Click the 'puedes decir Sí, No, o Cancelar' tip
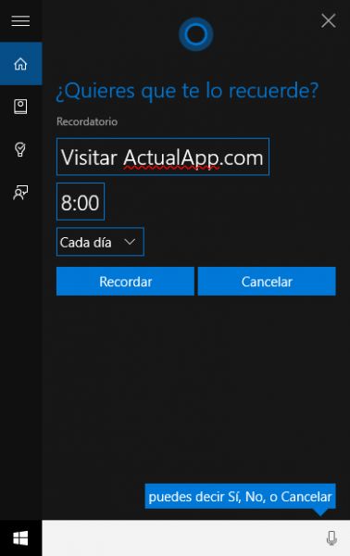This screenshot has width=350, height=556. [x=240, y=497]
